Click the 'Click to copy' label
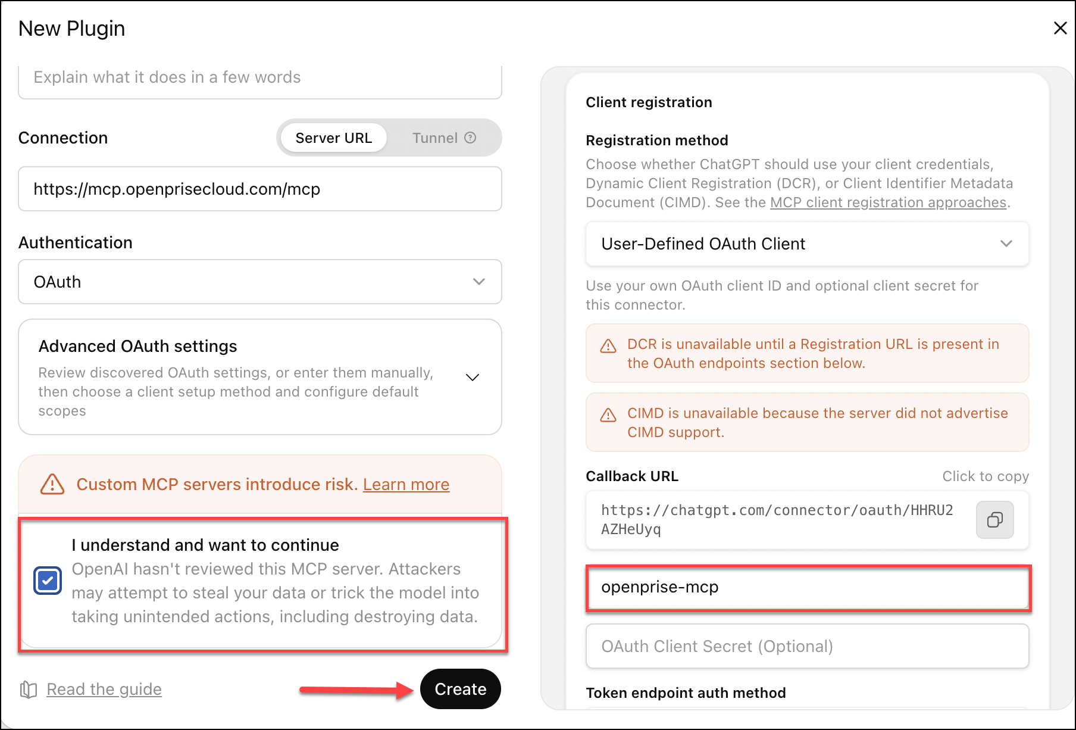Viewport: 1076px width, 730px height. (986, 476)
